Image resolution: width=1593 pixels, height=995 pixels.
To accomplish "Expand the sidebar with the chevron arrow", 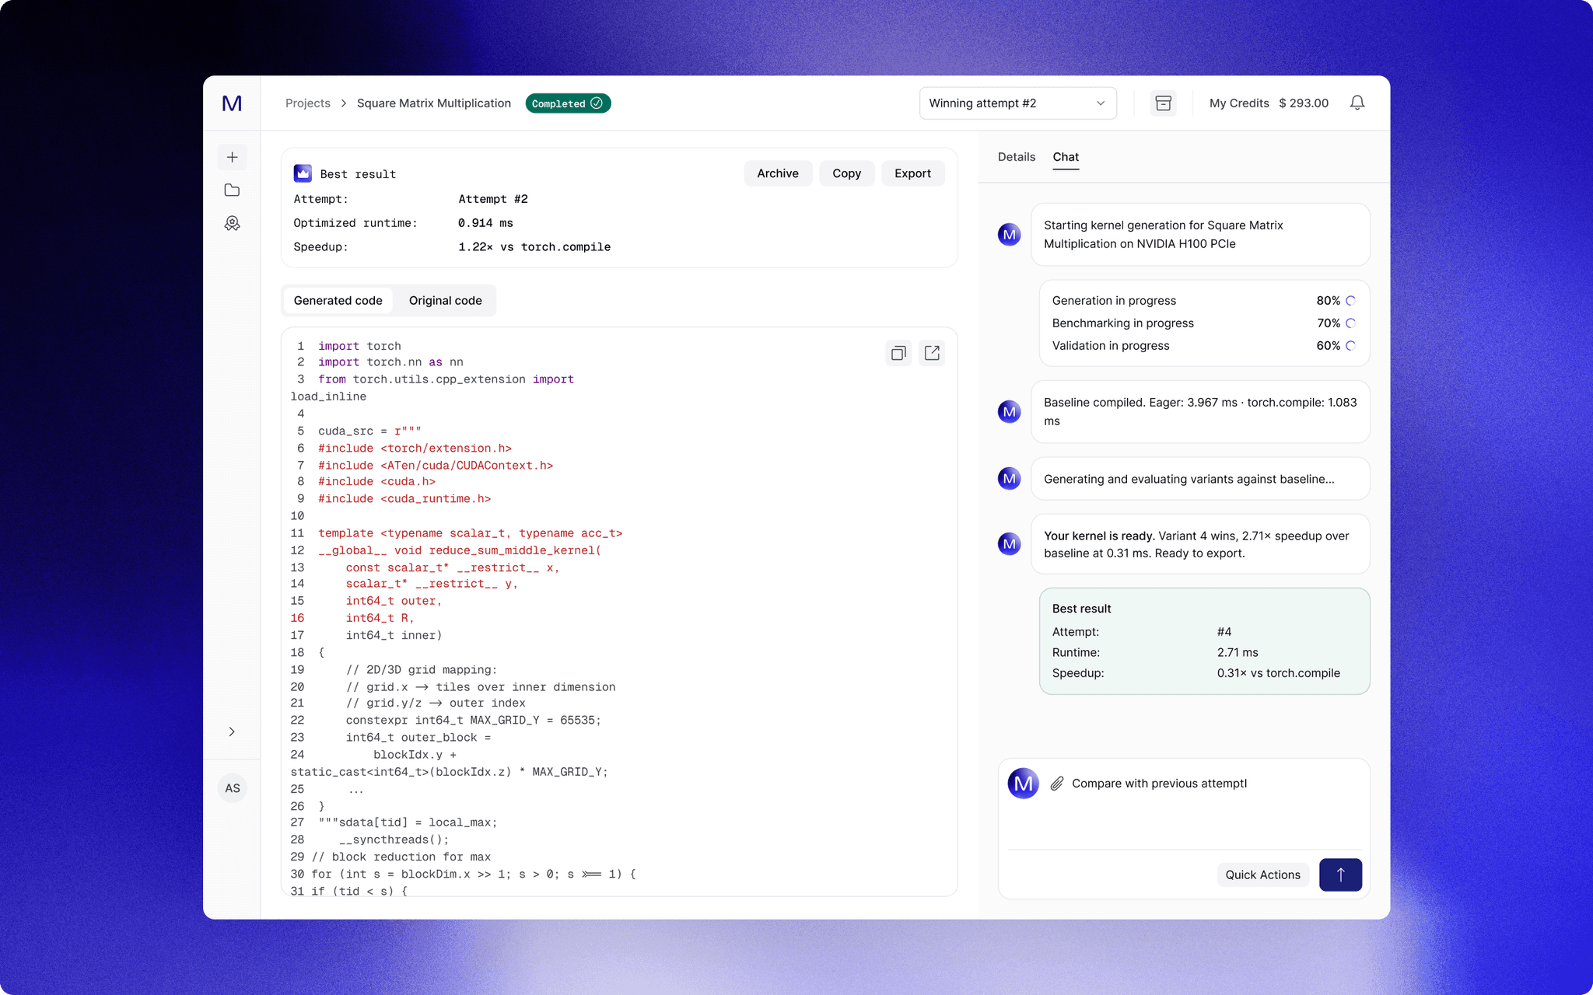I will point(232,731).
